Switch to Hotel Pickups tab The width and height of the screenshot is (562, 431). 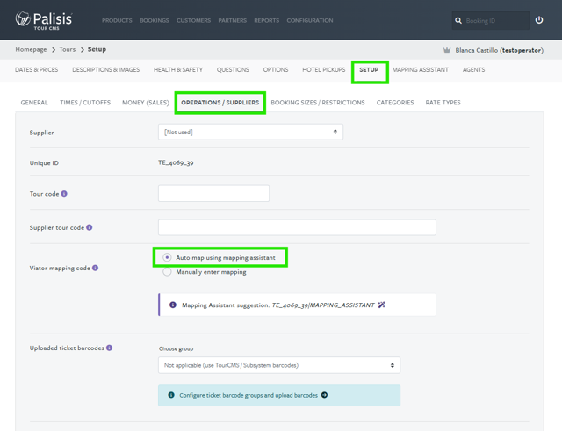[x=324, y=70]
